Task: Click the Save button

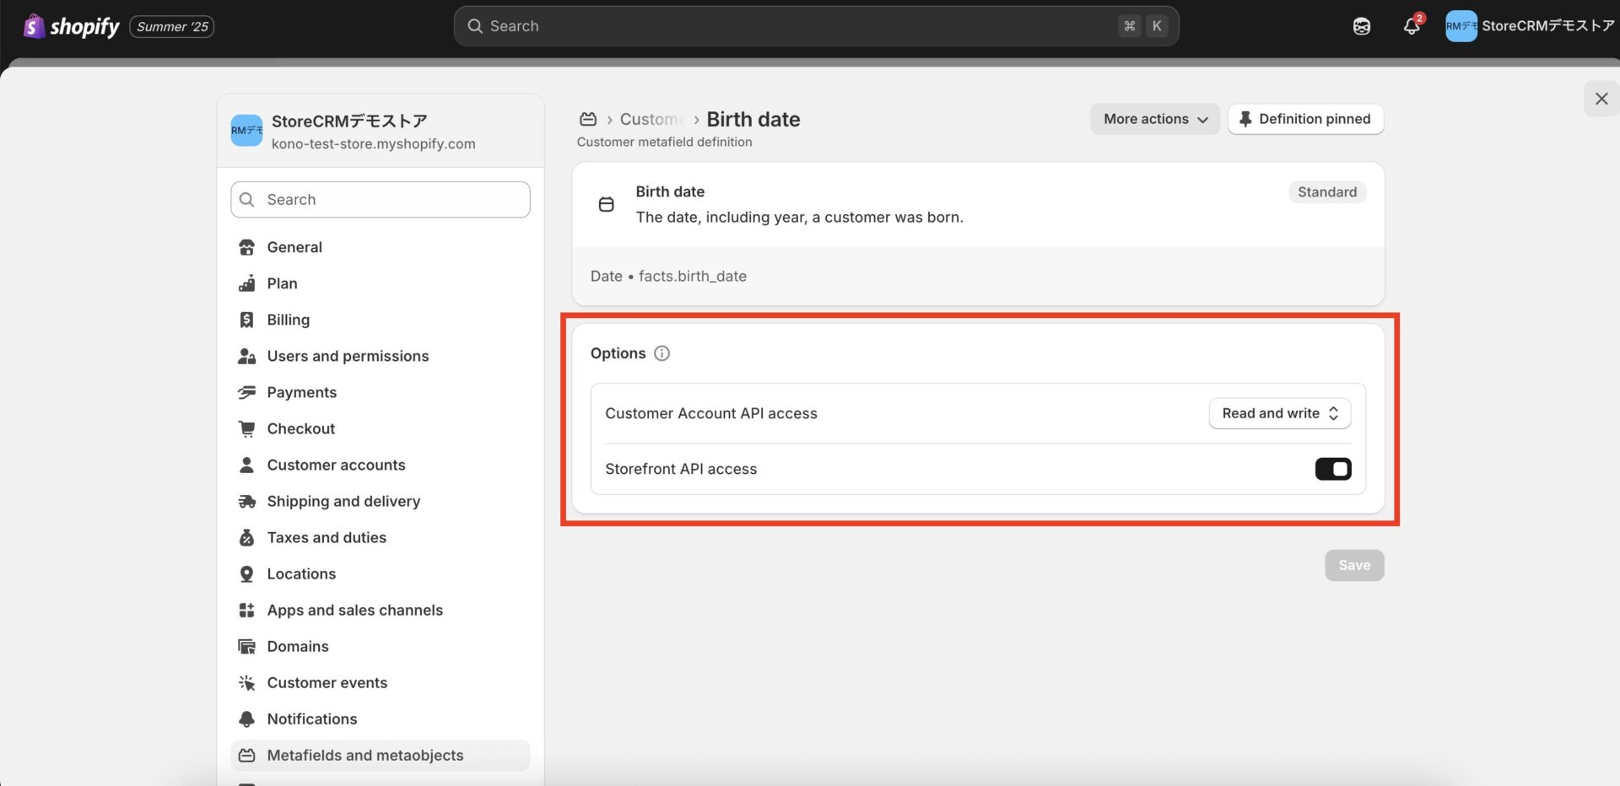Action: pyautogui.click(x=1353, y=565)
